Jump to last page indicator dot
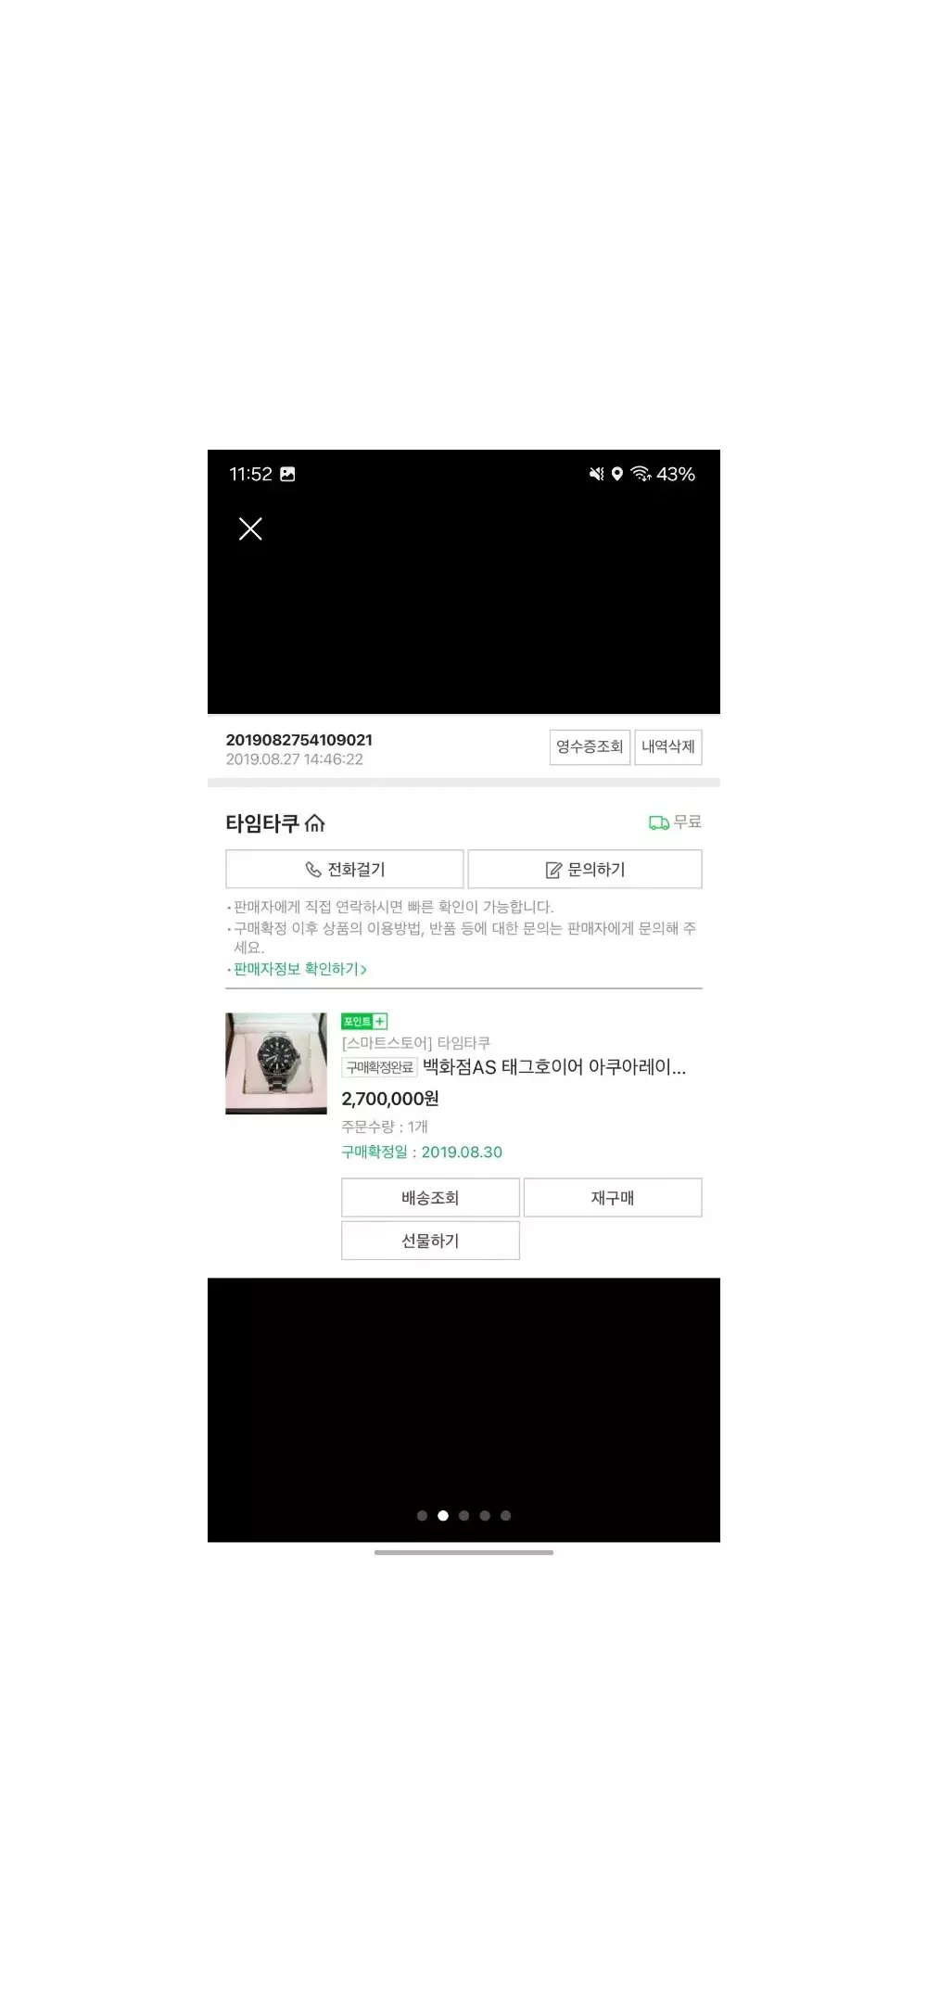Screen dimensions: 927x2012 [505, 1515]
